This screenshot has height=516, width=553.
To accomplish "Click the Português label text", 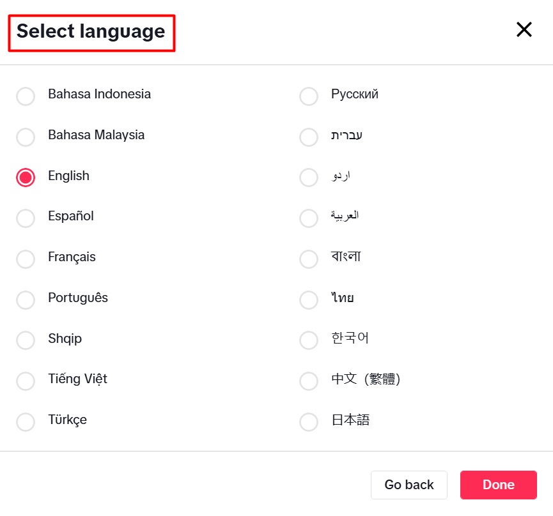I will 78,298.
